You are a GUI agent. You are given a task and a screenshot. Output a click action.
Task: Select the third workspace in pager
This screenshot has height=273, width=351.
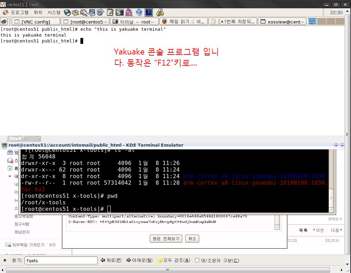pyautogui.click(x=331, y=21)
